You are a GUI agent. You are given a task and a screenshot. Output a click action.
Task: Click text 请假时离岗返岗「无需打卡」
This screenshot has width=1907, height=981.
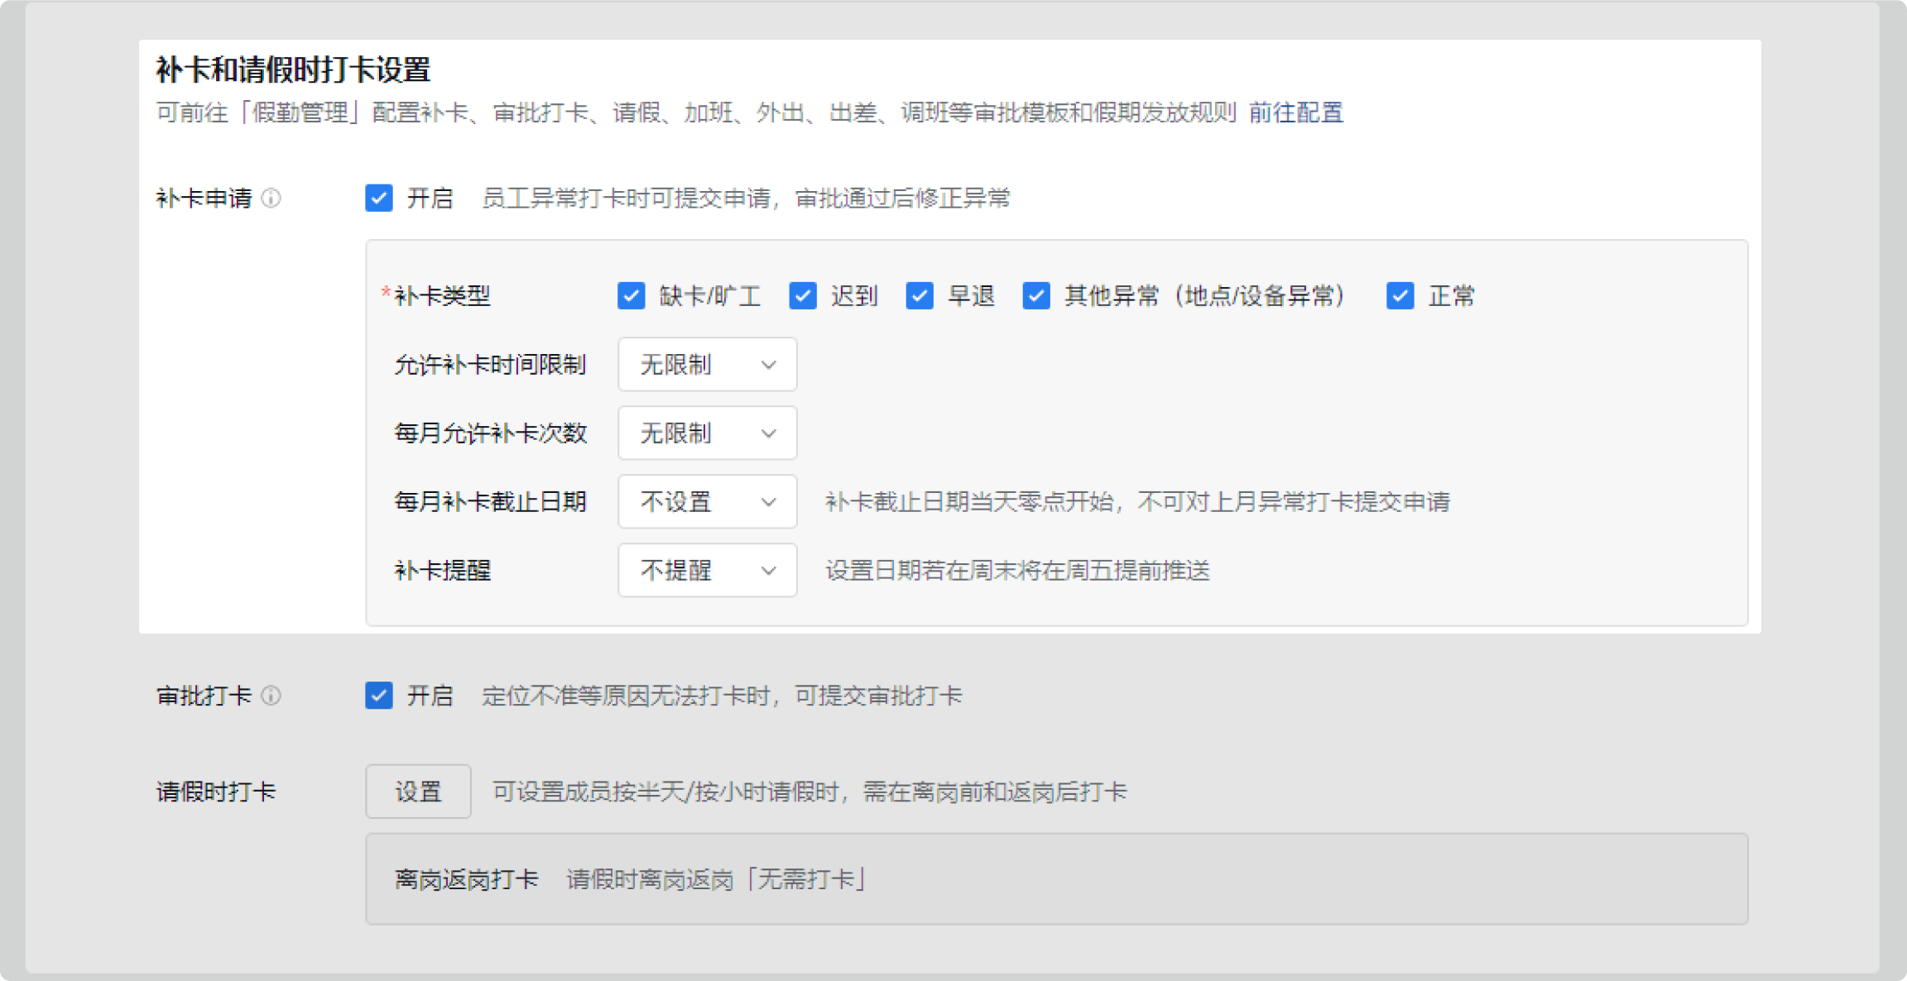pyautogui.click(x=717, y=878)
